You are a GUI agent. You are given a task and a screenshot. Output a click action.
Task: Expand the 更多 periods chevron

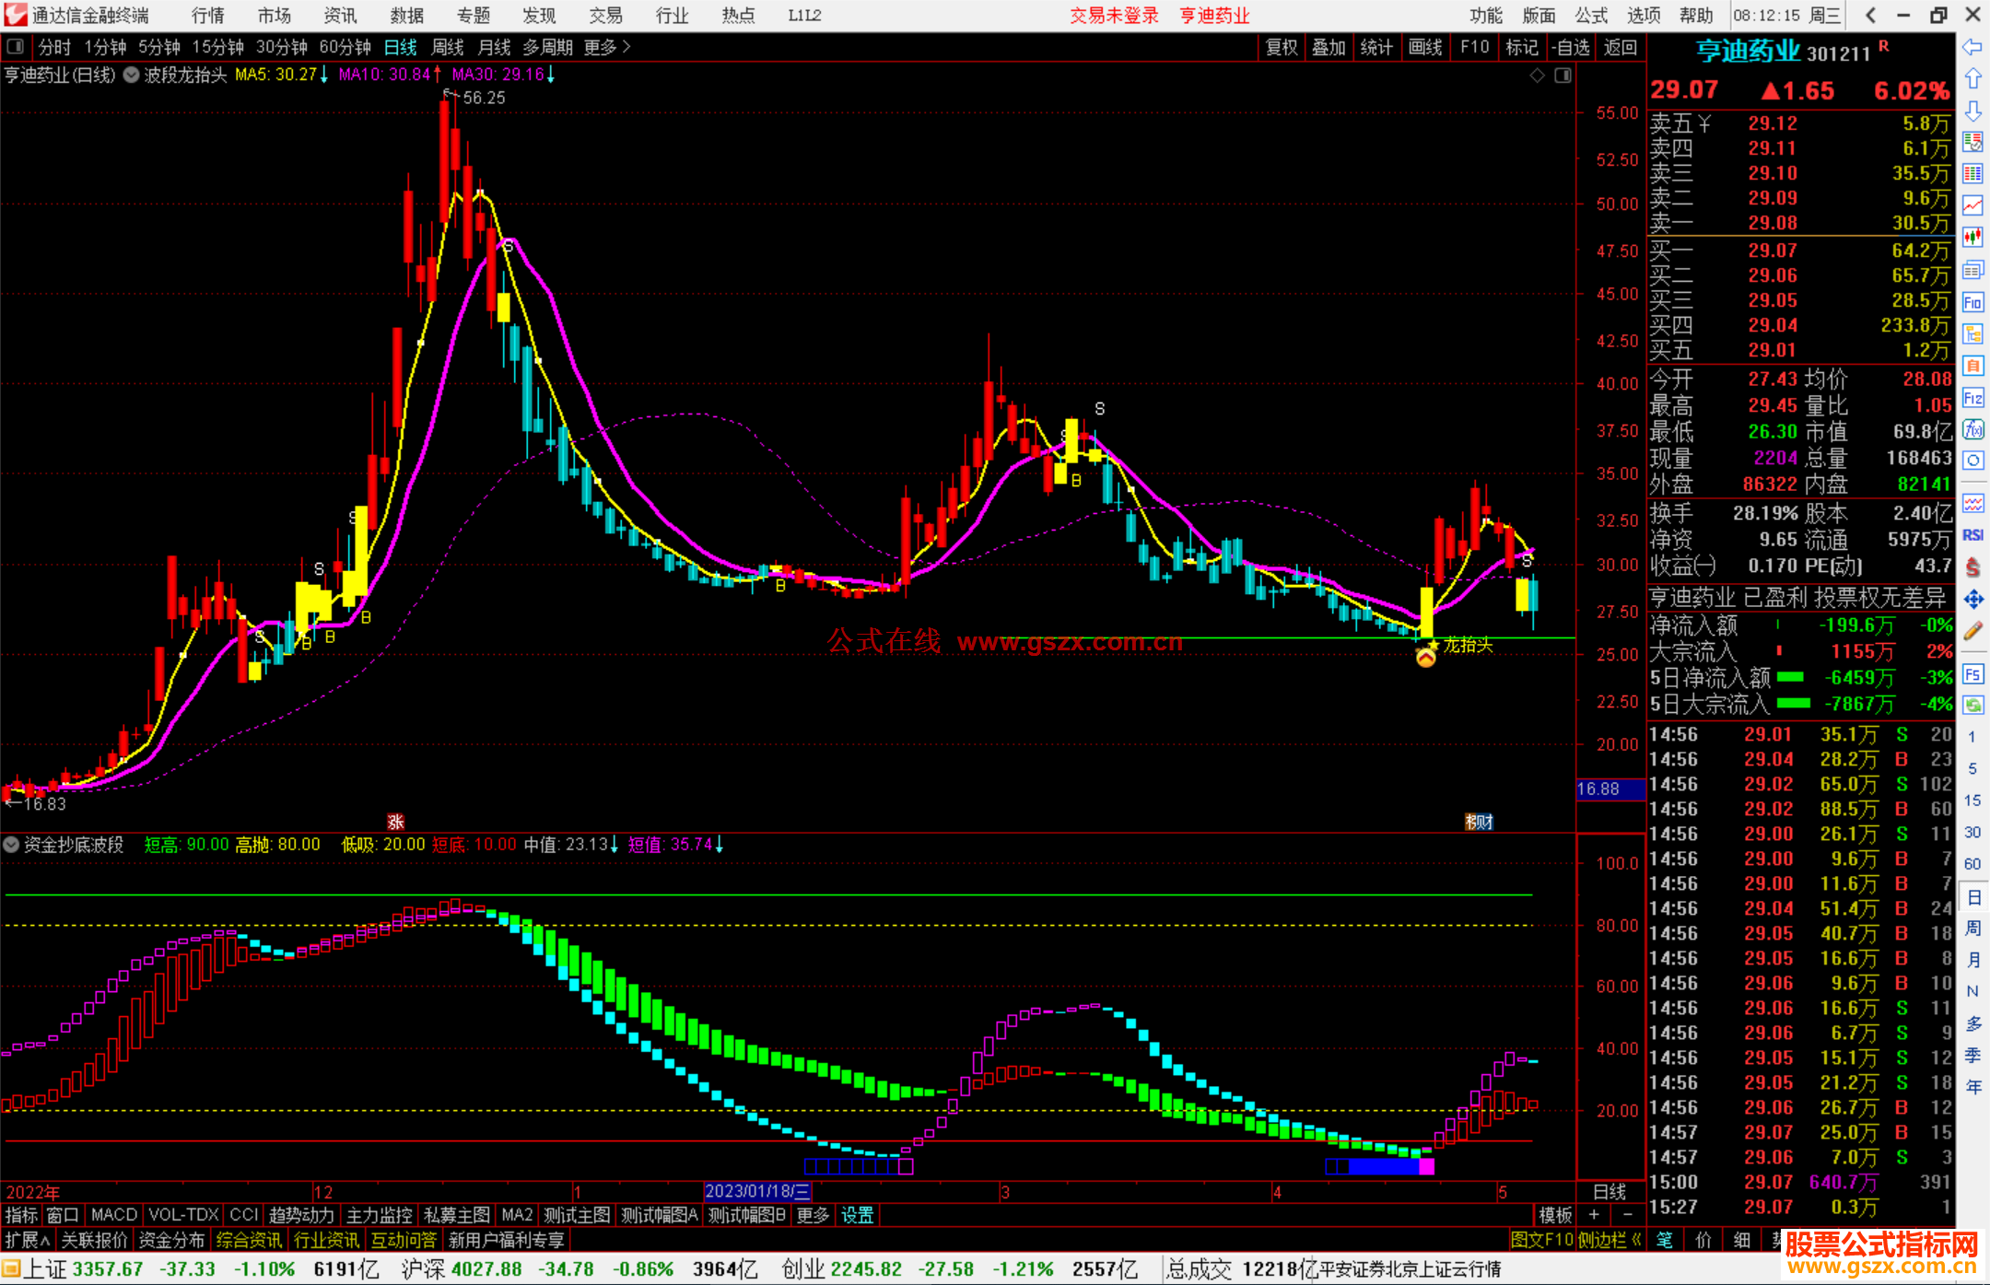[627, 47]
